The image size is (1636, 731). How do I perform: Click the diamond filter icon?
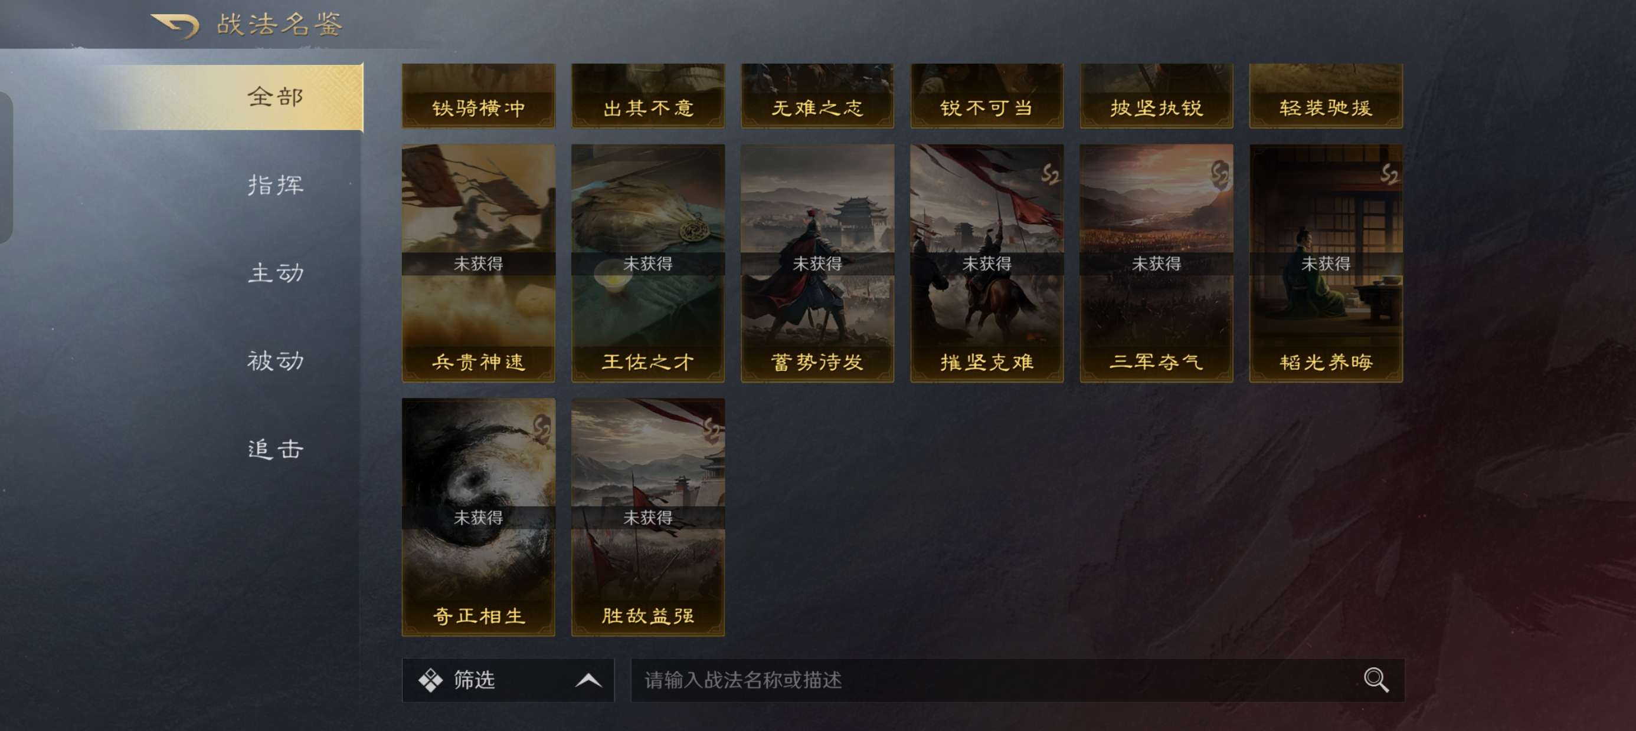tap(430, 680)
